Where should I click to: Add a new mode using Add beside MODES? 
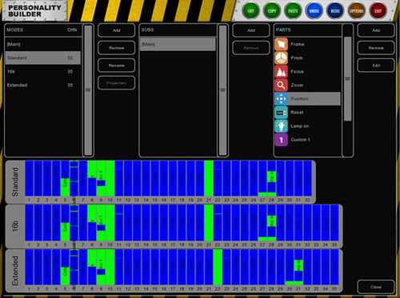click(x=116, y=30)
